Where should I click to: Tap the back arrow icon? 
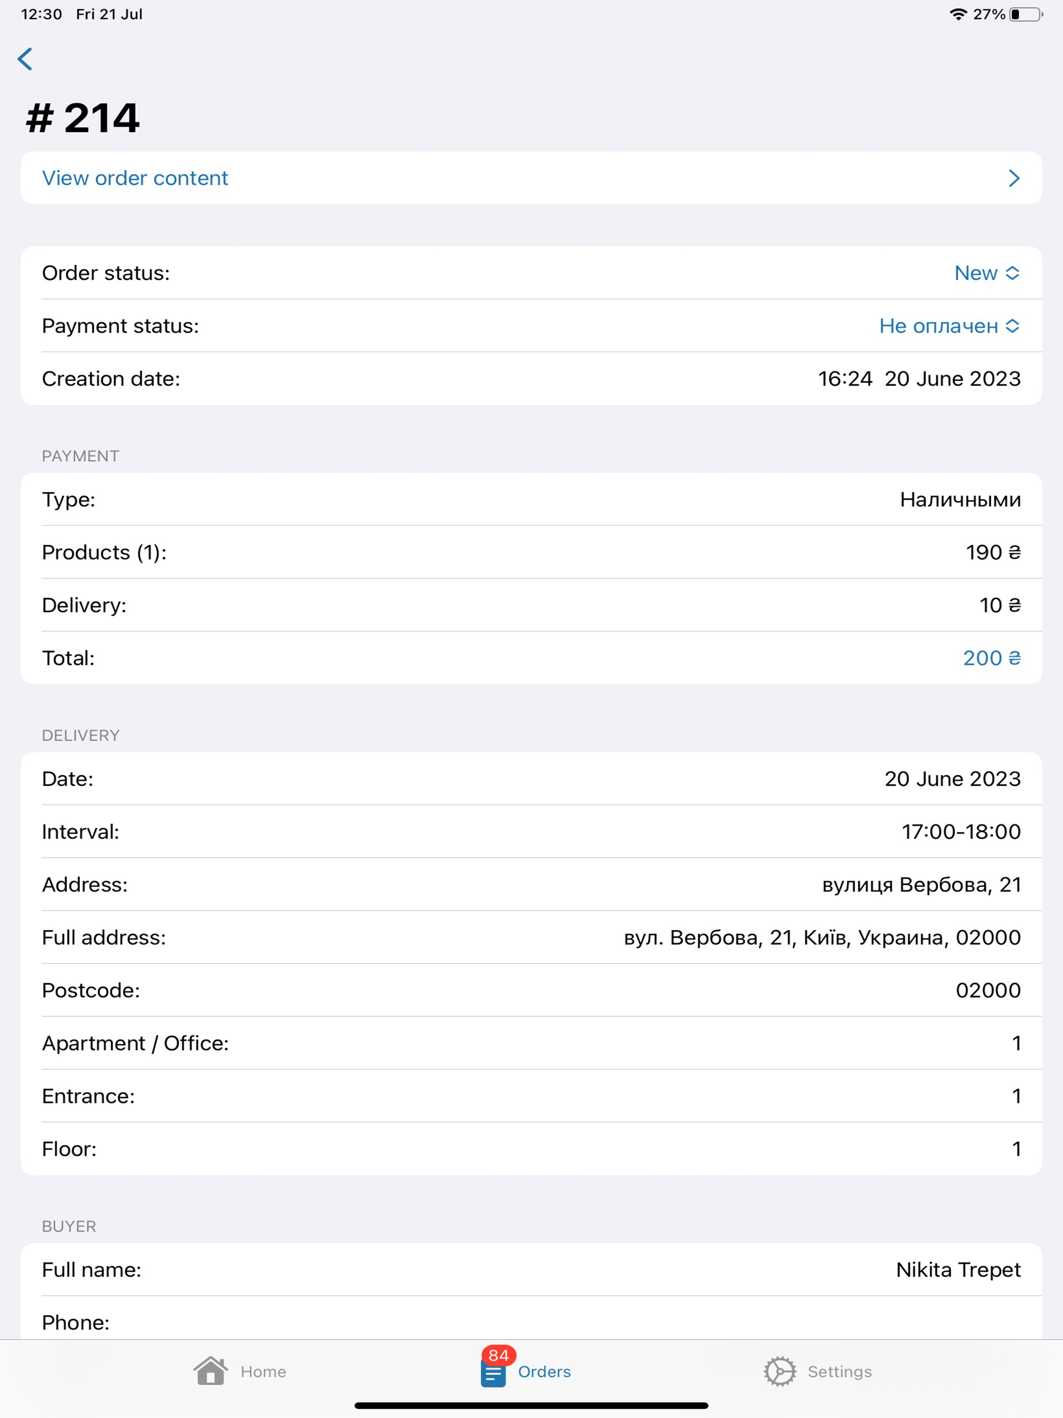coord(25,59)
